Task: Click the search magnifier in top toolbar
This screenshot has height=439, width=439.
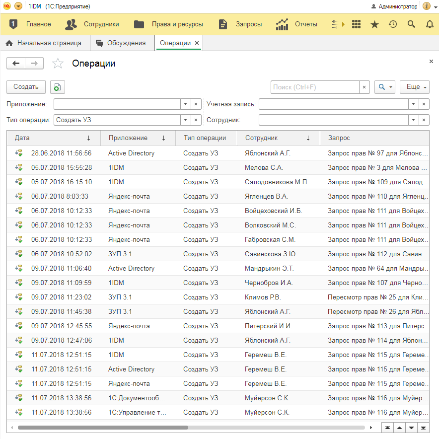Action: [x=411, y=24]
